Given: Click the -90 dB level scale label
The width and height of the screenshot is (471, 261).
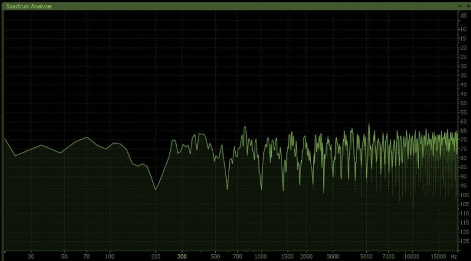Looking at the screenshot, I should click(x=463, y=176).
